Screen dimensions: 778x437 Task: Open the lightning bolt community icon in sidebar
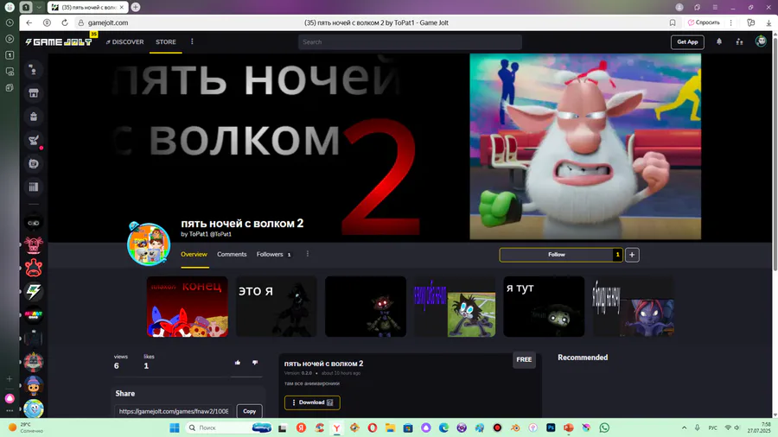coord(34,291)
